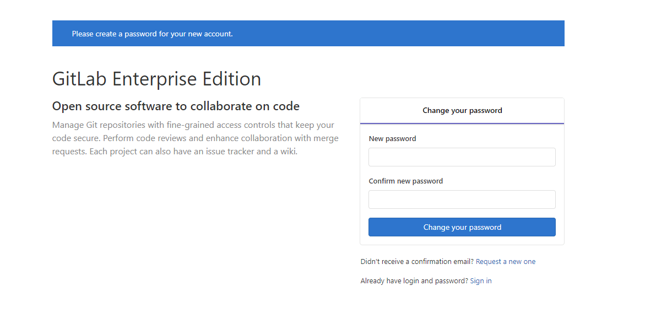Click the Open source software subheading

[176, 106]
